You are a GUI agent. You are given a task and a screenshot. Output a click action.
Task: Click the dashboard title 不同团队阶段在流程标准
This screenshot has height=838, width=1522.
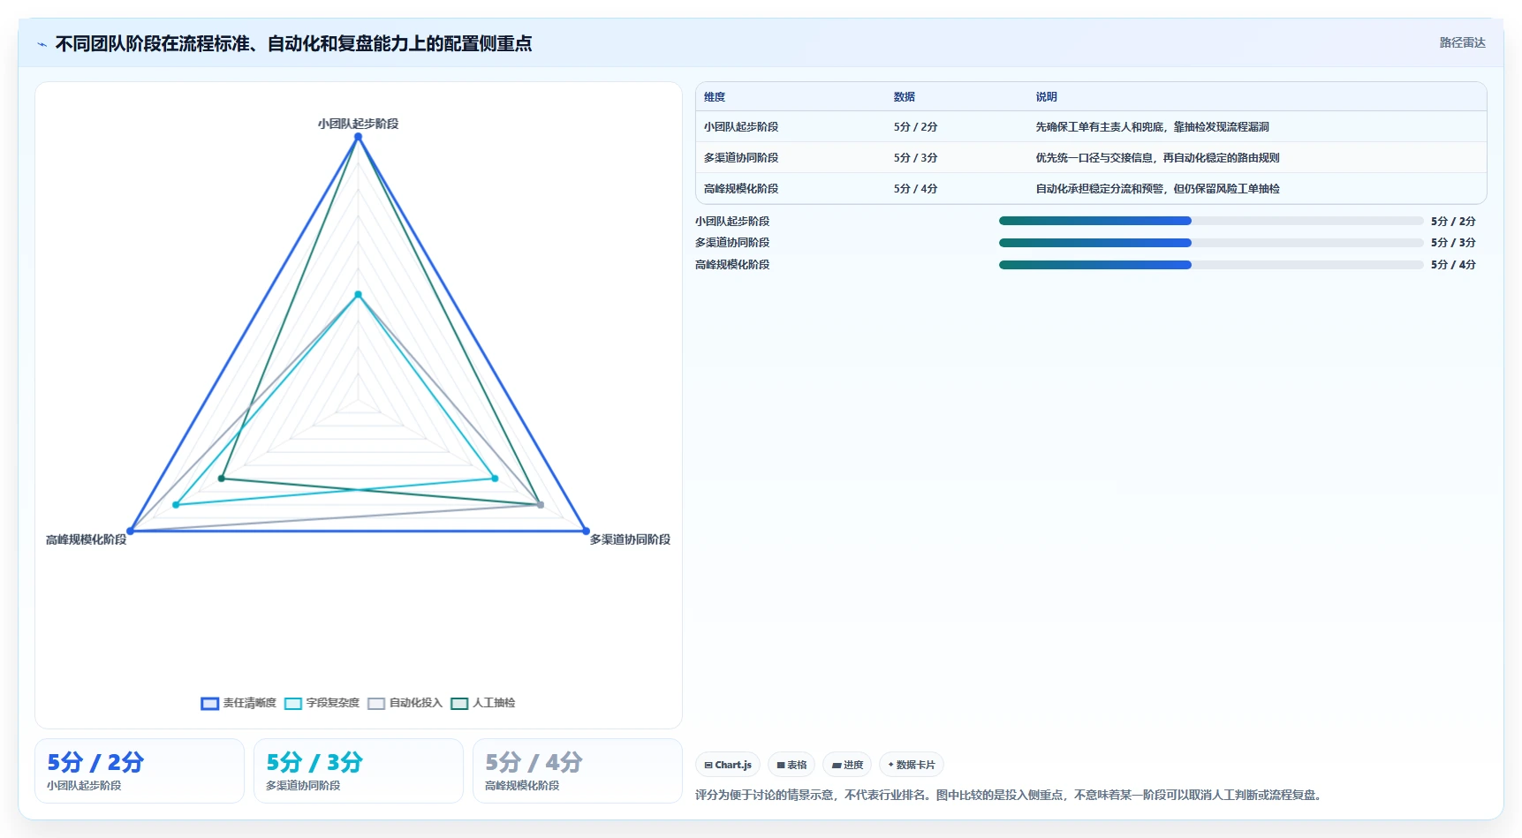coord(293,44)
